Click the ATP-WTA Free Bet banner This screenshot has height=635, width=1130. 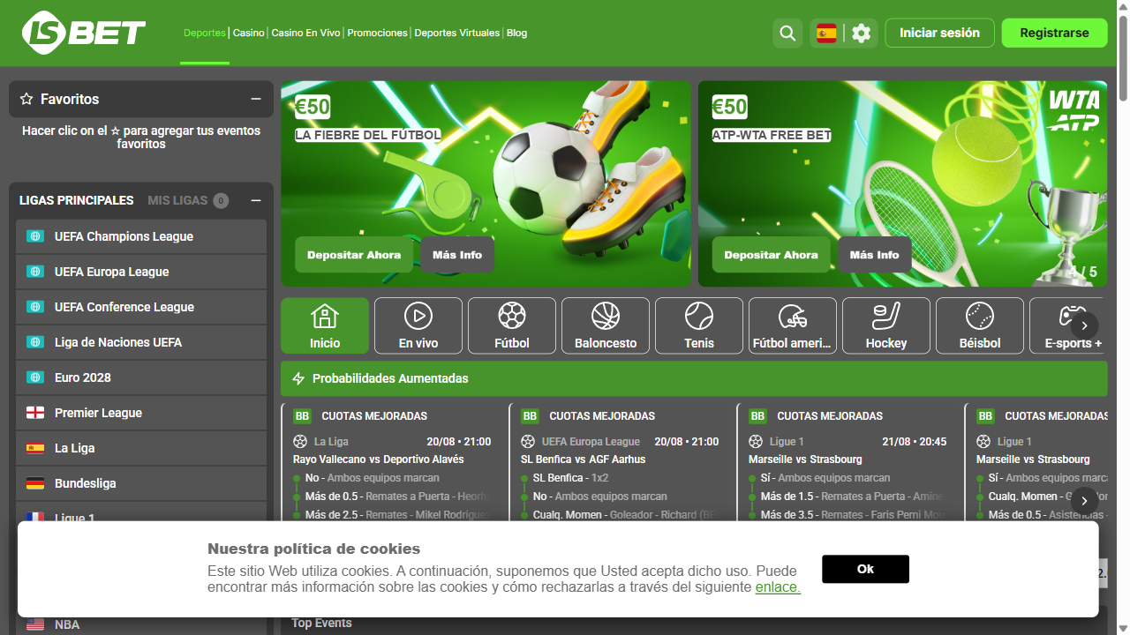(x=902, y=183)
